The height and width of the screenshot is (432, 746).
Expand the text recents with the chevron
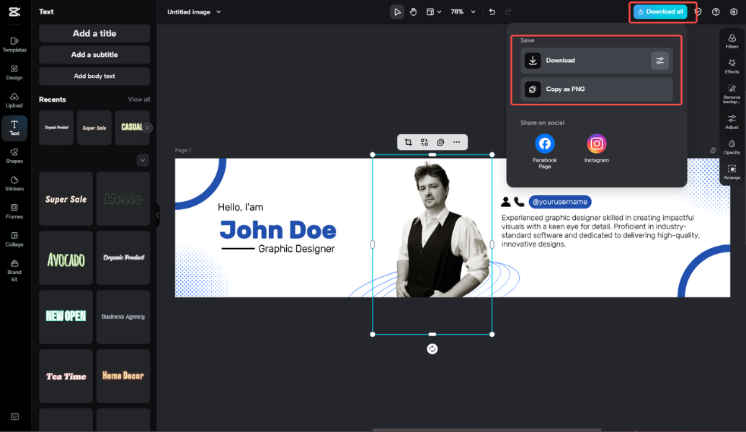(143, 160)
